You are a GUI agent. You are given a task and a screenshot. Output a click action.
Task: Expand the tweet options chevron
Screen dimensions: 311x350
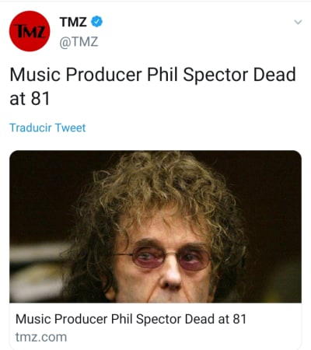tap(298, 22)
